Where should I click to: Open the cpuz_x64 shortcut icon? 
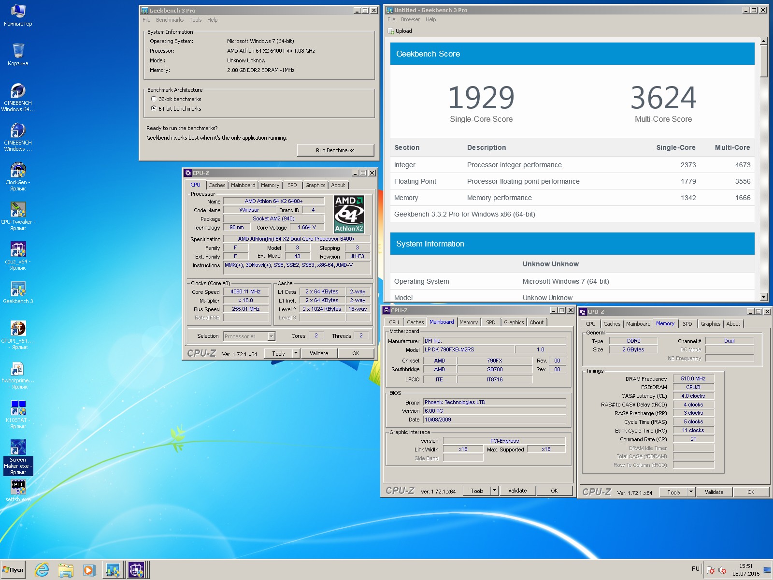point(18,256)
